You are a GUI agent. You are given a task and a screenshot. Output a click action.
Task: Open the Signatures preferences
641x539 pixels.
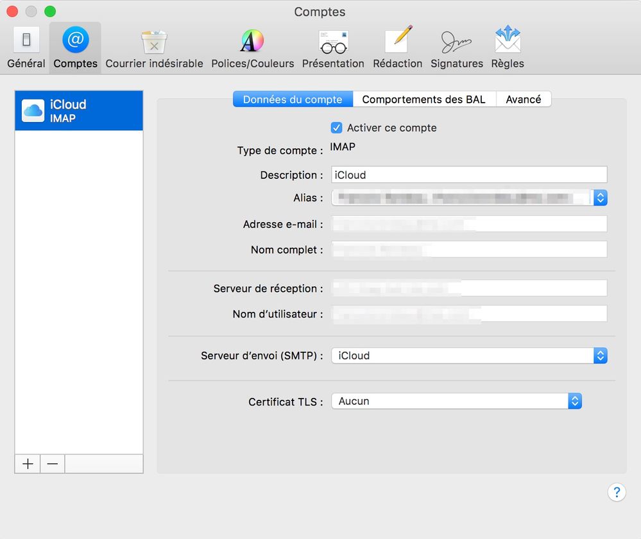point(456,47)
